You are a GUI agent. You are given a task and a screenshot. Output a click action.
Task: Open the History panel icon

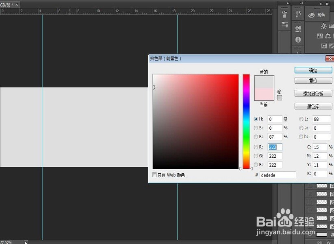(298, 14)
